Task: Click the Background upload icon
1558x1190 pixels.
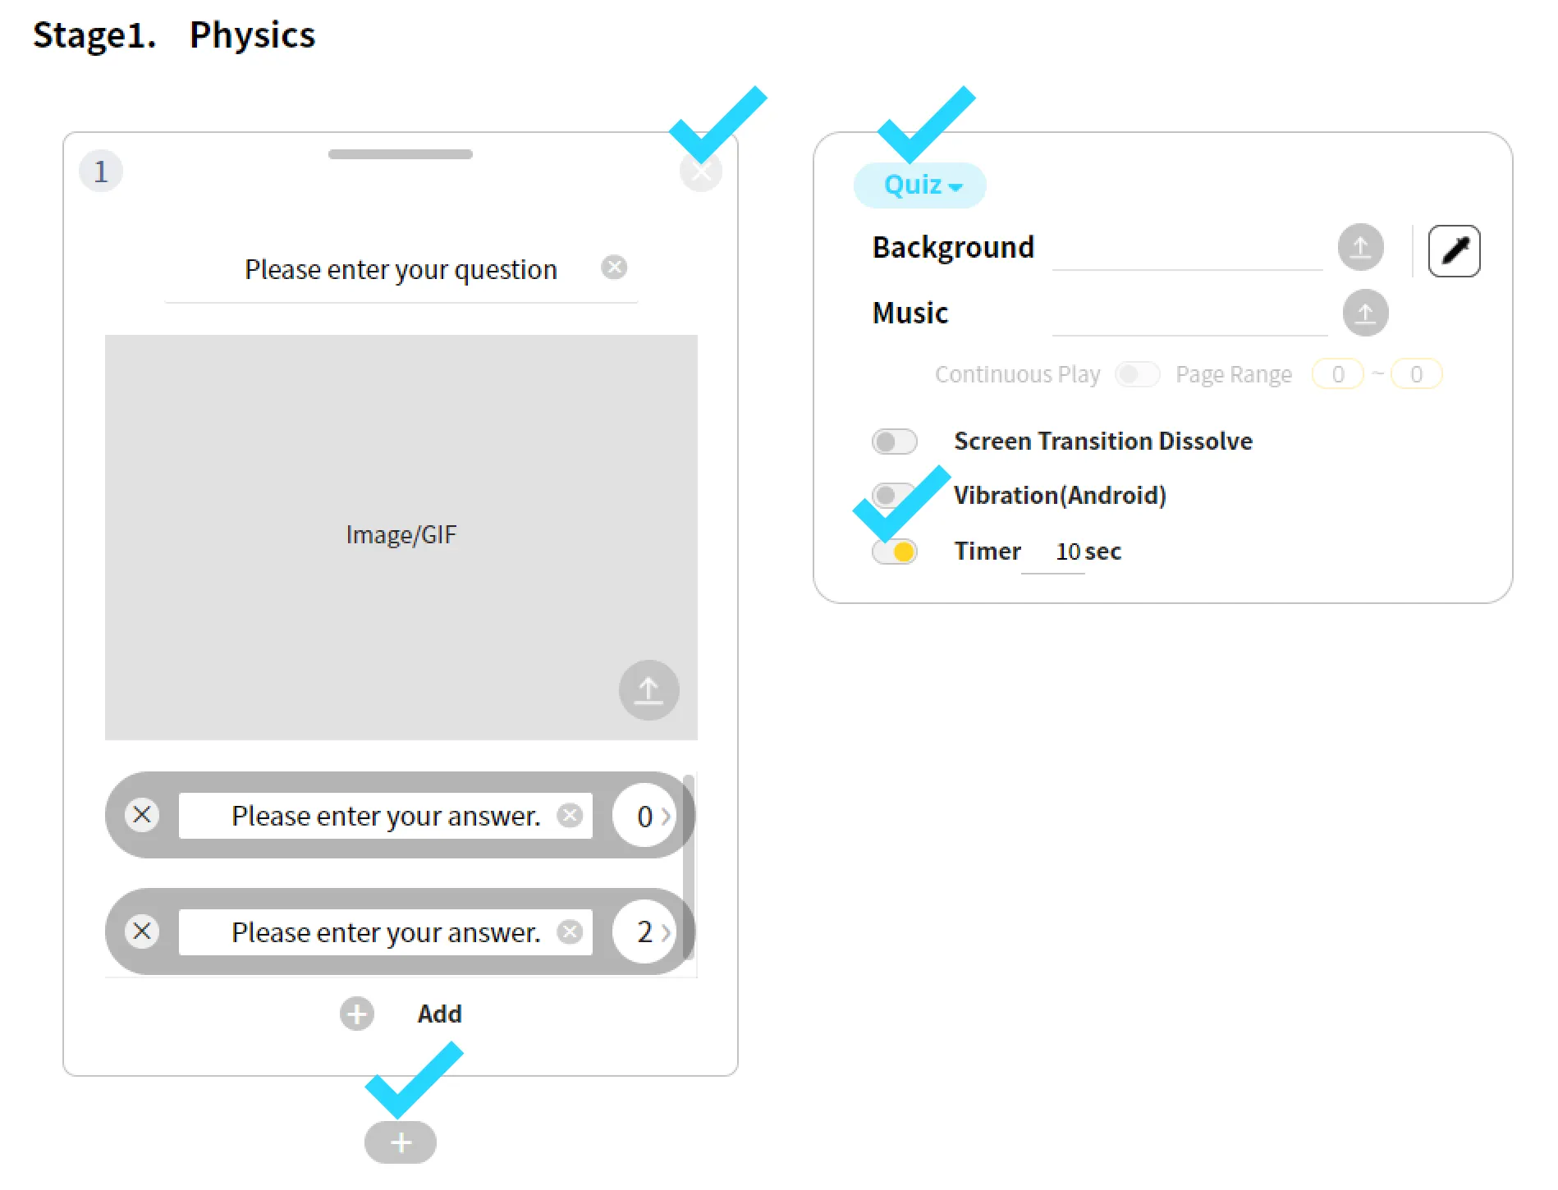Action: pyautogui.click(x=1360, y=247)
